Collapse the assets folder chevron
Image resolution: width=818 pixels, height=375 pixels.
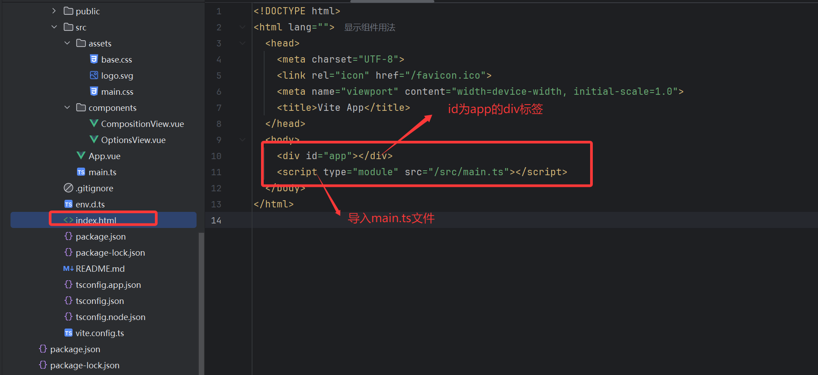(67, 43)
